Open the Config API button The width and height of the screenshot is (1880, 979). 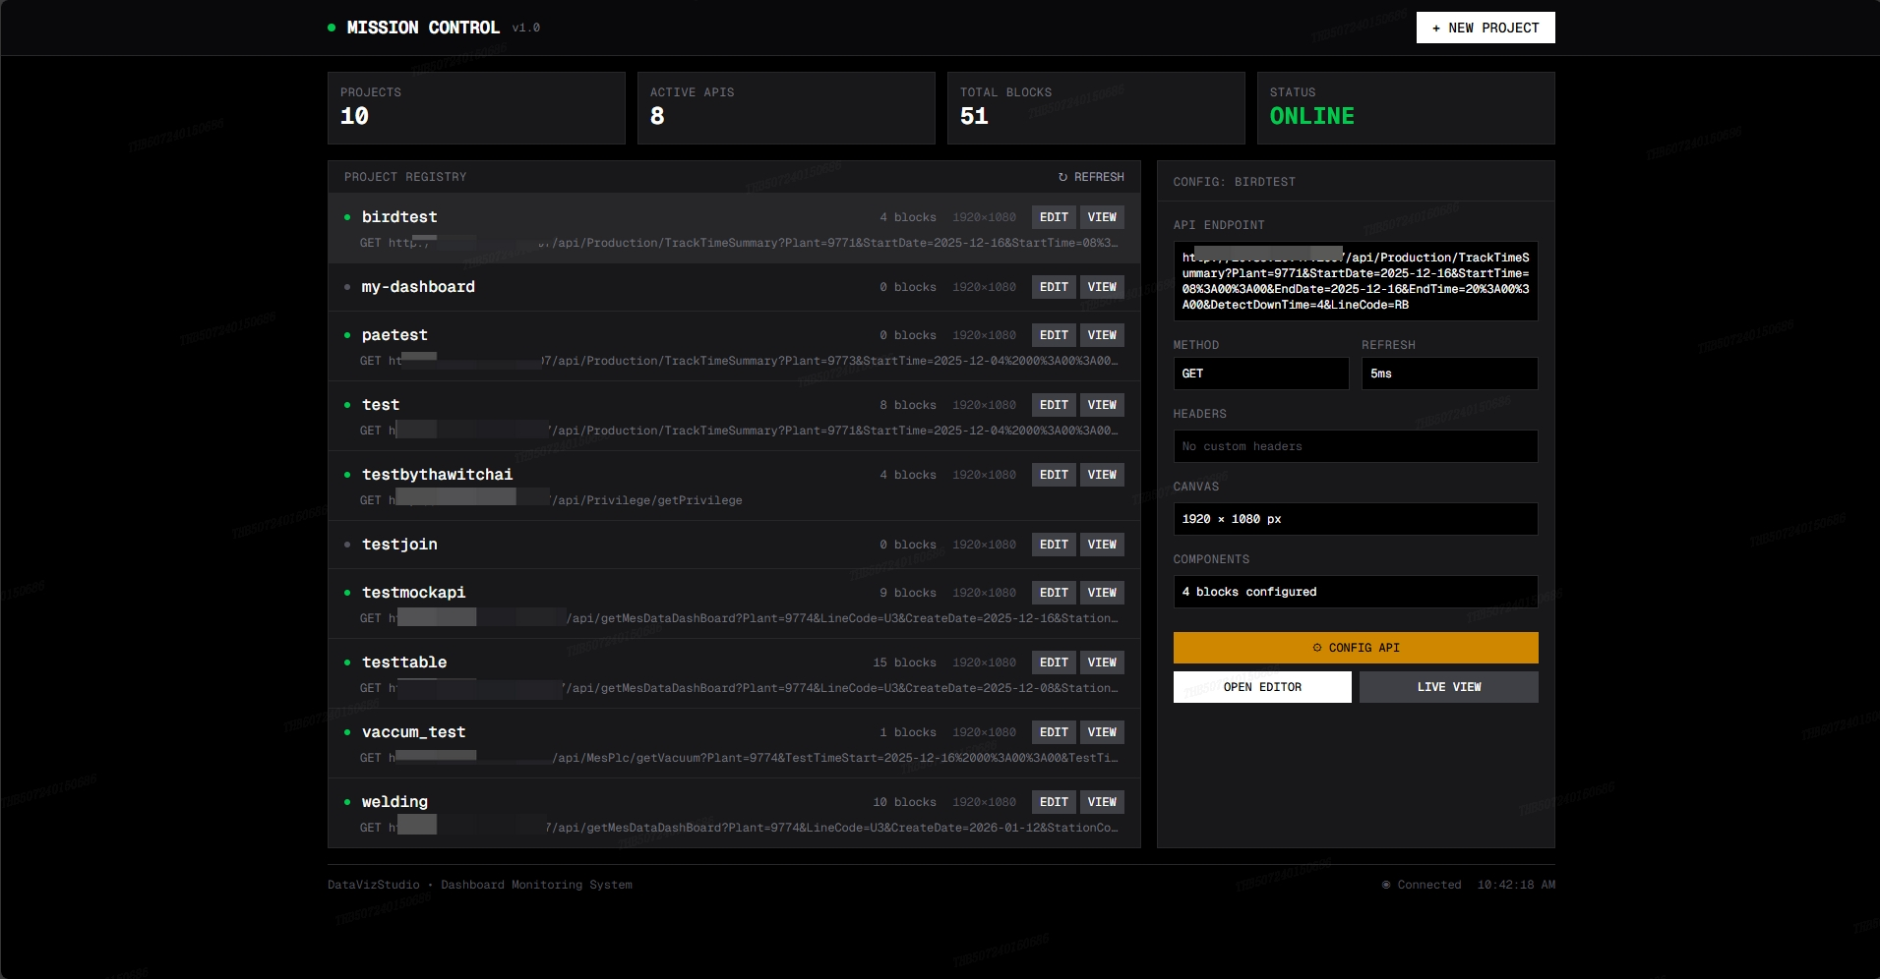(1356, 648)
